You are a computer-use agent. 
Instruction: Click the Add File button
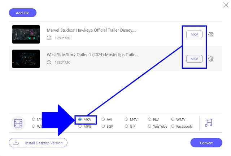tap(22, 13)
